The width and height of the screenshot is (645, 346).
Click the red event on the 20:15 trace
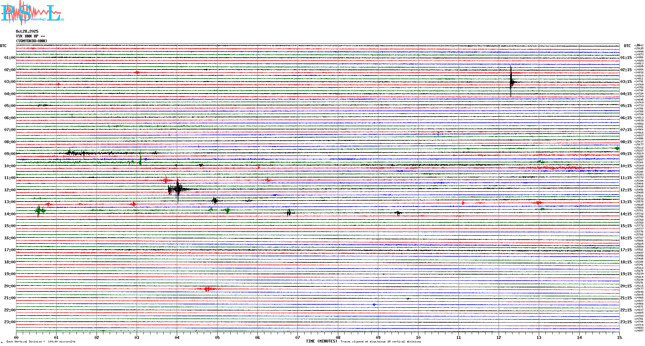coord(208,289)
